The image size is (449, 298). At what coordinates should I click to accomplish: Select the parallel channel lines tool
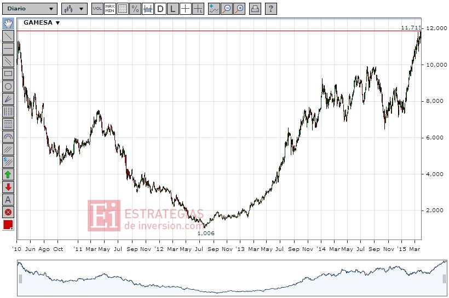coord(8,61)
